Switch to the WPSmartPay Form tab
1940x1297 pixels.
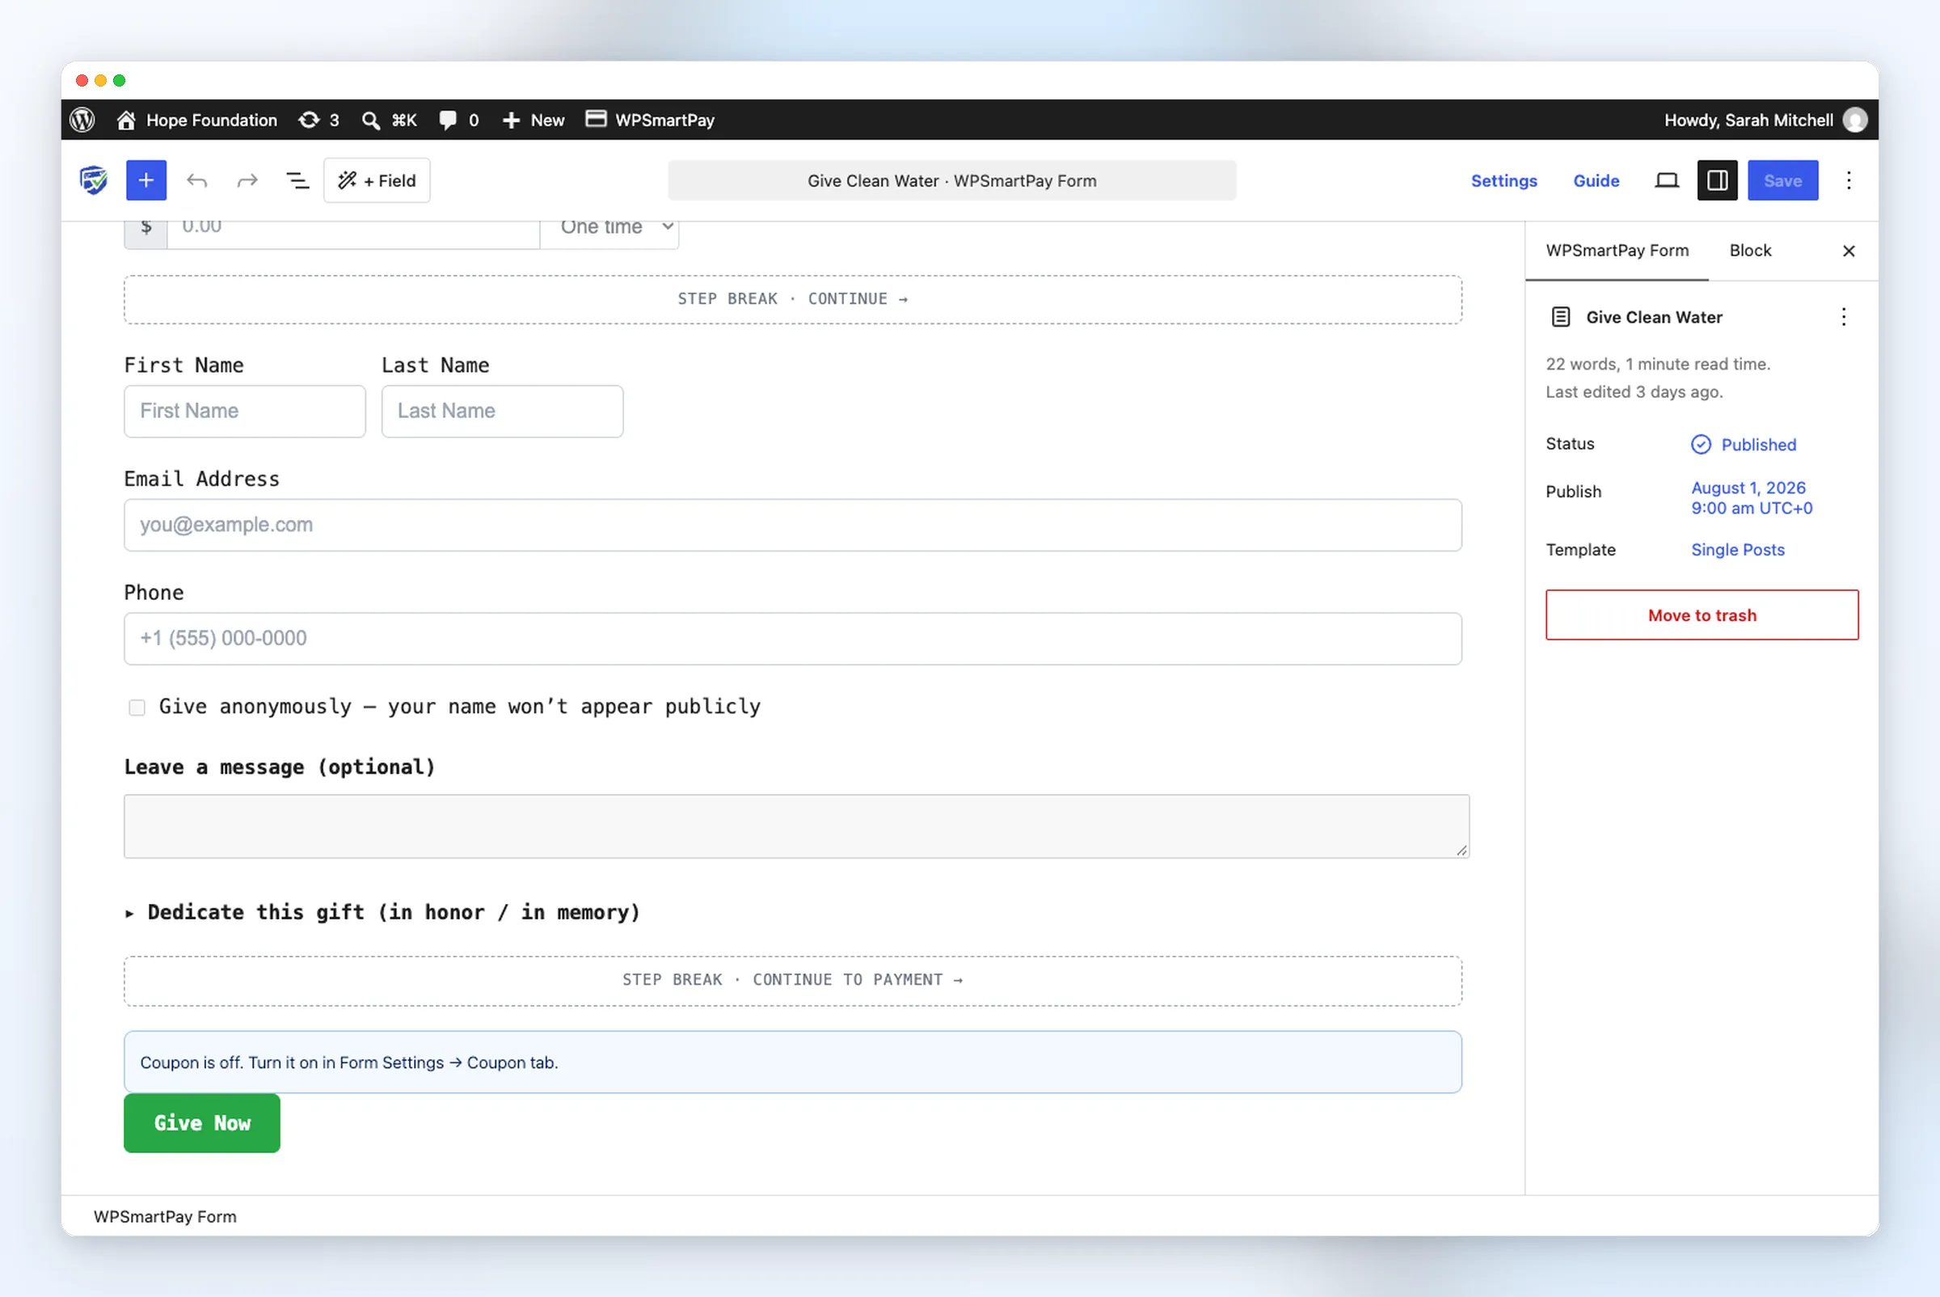coord(1617,251)
